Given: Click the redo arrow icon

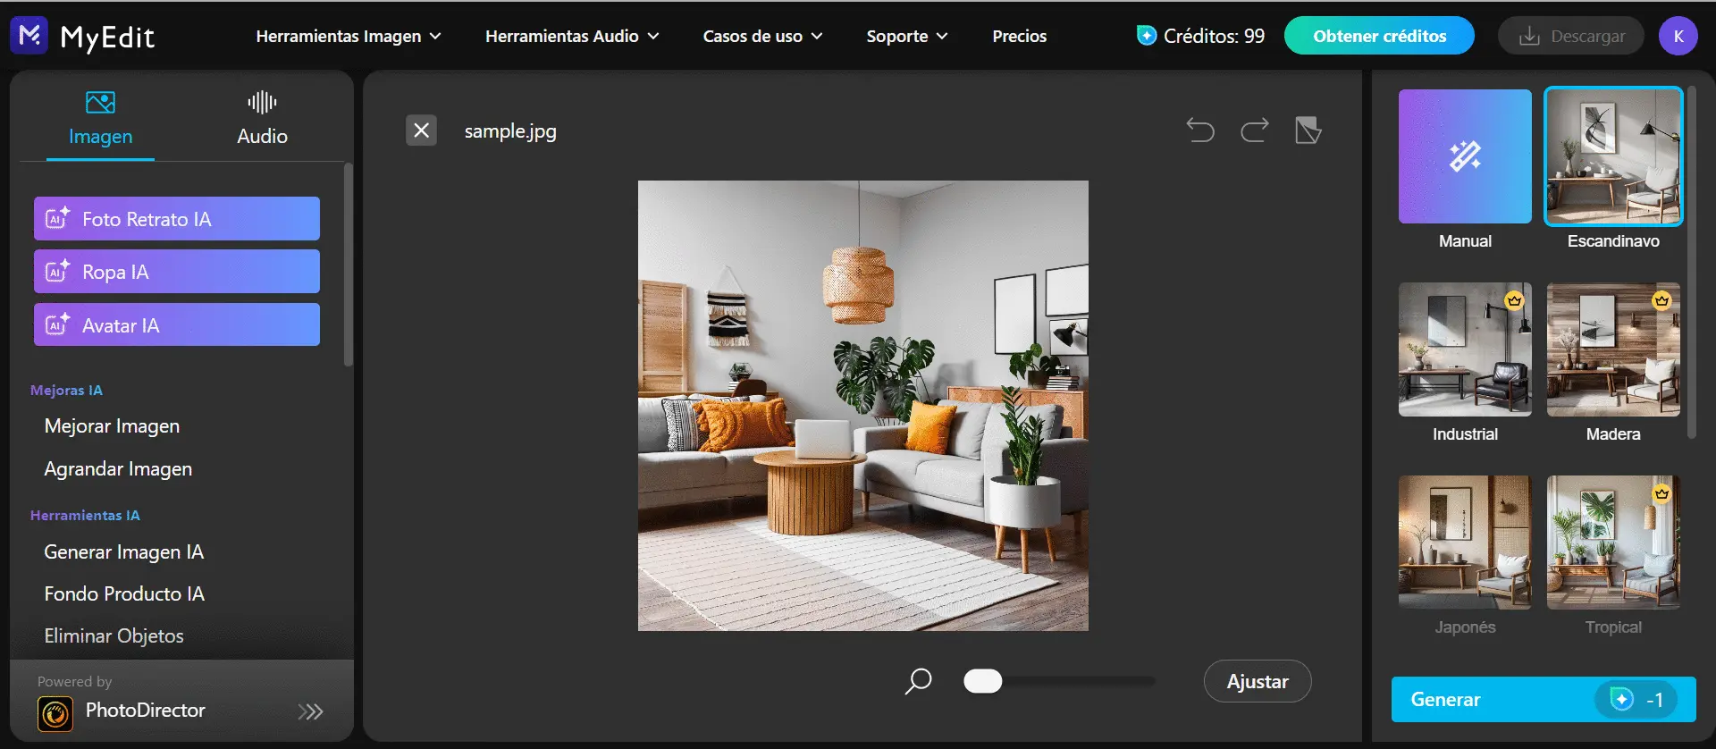Looking at the screenshot, I should [1254, 130].
